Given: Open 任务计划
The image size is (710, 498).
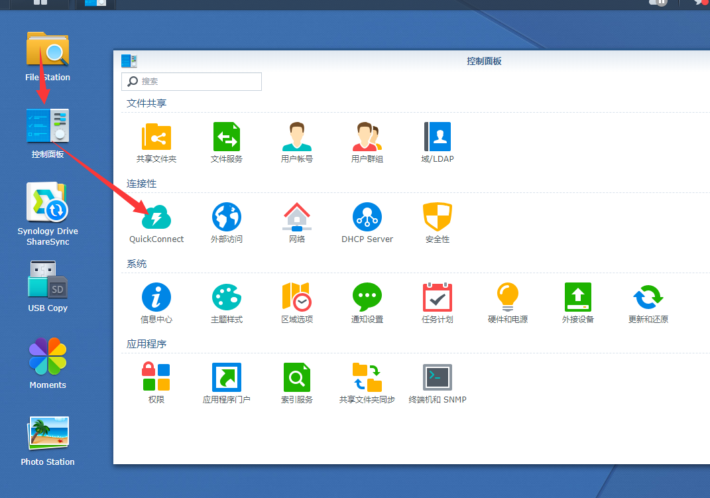Looking at the screenshot, I should click(x=438, y=303).
